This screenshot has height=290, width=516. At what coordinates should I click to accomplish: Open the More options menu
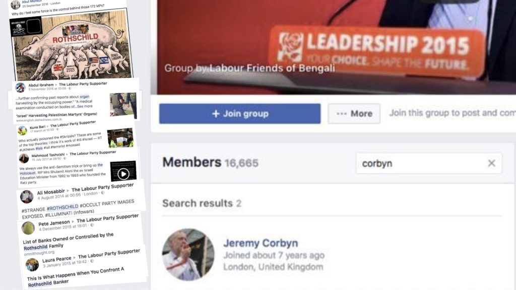point(354,114)
